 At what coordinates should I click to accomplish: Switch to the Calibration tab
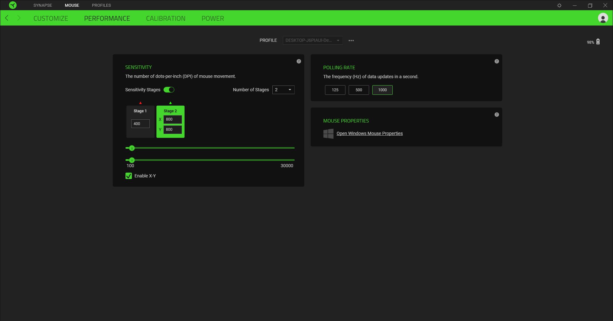165,19
